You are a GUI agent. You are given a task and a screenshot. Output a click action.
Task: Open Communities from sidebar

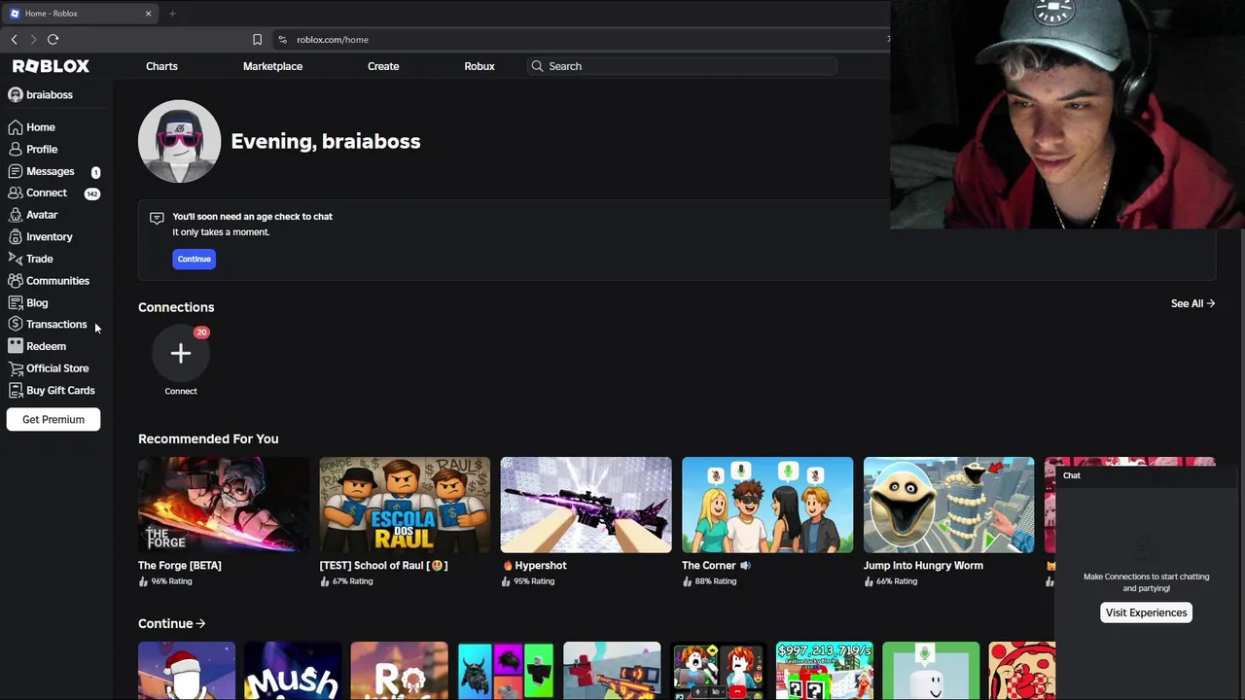click(57, 281)
